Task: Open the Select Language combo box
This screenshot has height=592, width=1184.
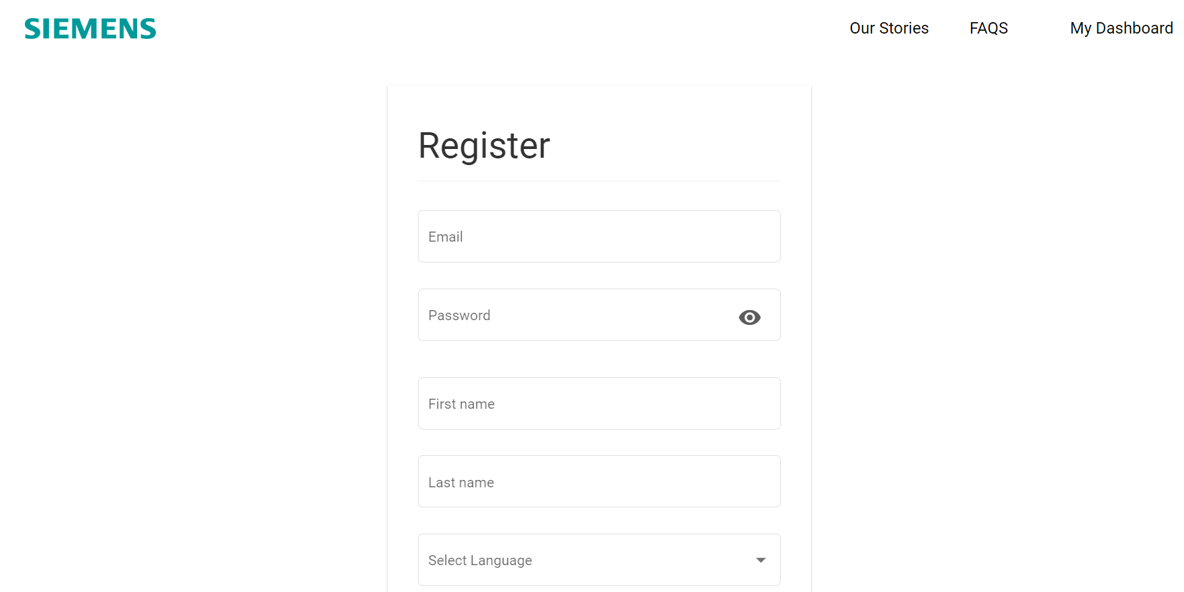Action: (598, 560)
